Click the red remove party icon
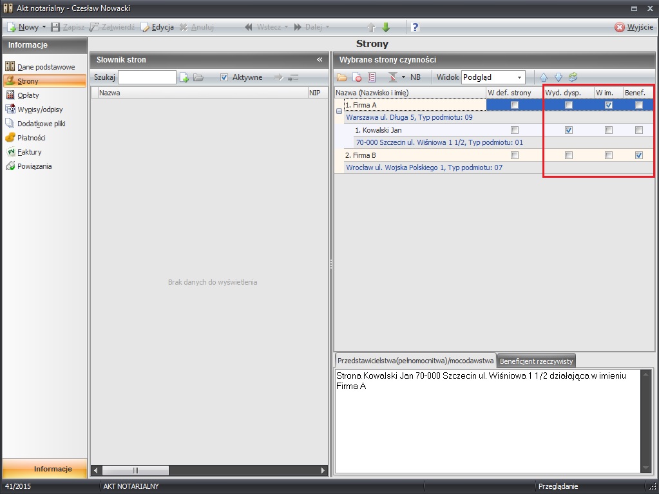 coord(357,77)
